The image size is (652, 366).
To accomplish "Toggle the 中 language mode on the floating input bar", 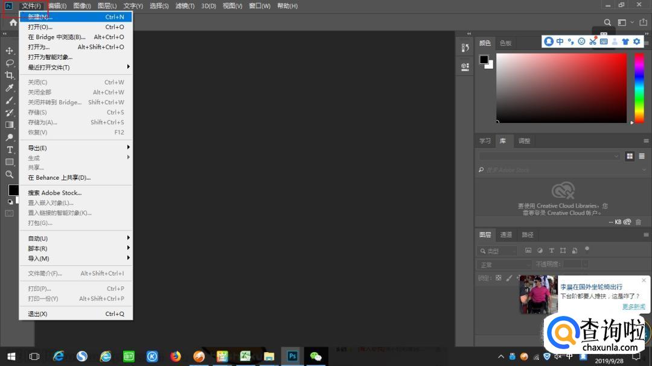I will pyautogui.click(x=560, y=41).
